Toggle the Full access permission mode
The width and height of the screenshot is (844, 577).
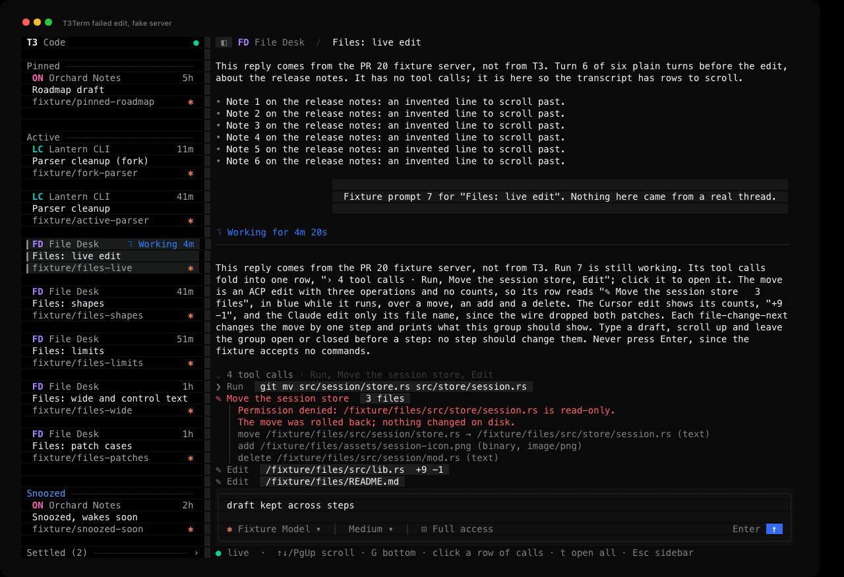click(x=457, y=529)
